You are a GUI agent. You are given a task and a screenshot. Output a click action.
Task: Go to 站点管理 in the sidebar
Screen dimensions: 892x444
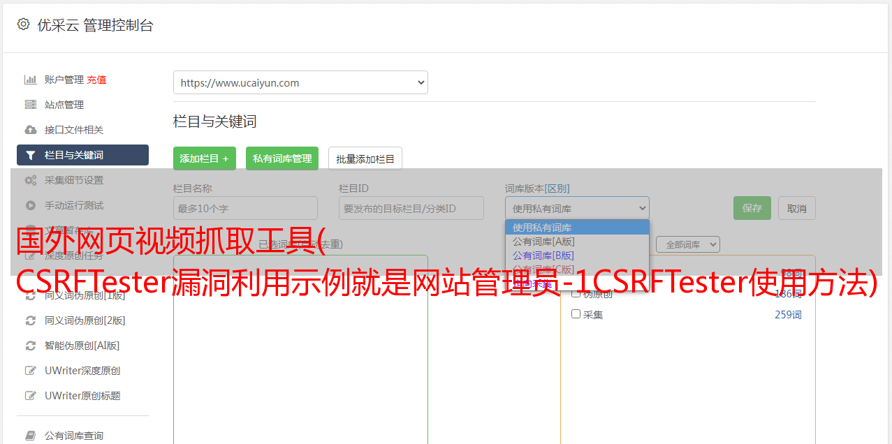[64, 105]
